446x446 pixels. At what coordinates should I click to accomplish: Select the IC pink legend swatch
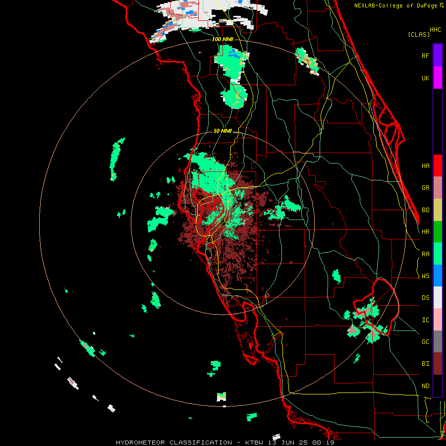coord(438,320)
